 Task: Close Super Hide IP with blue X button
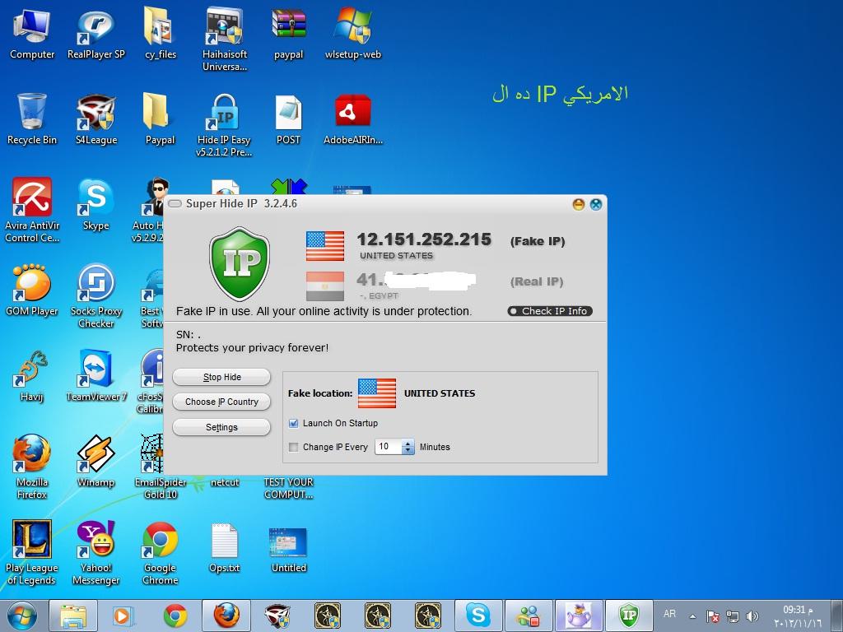(596, 204)
